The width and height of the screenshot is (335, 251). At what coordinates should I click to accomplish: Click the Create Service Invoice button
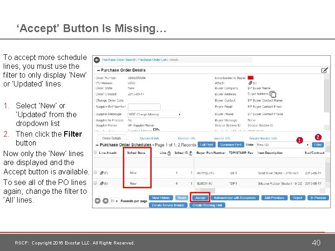click(168, 205)
